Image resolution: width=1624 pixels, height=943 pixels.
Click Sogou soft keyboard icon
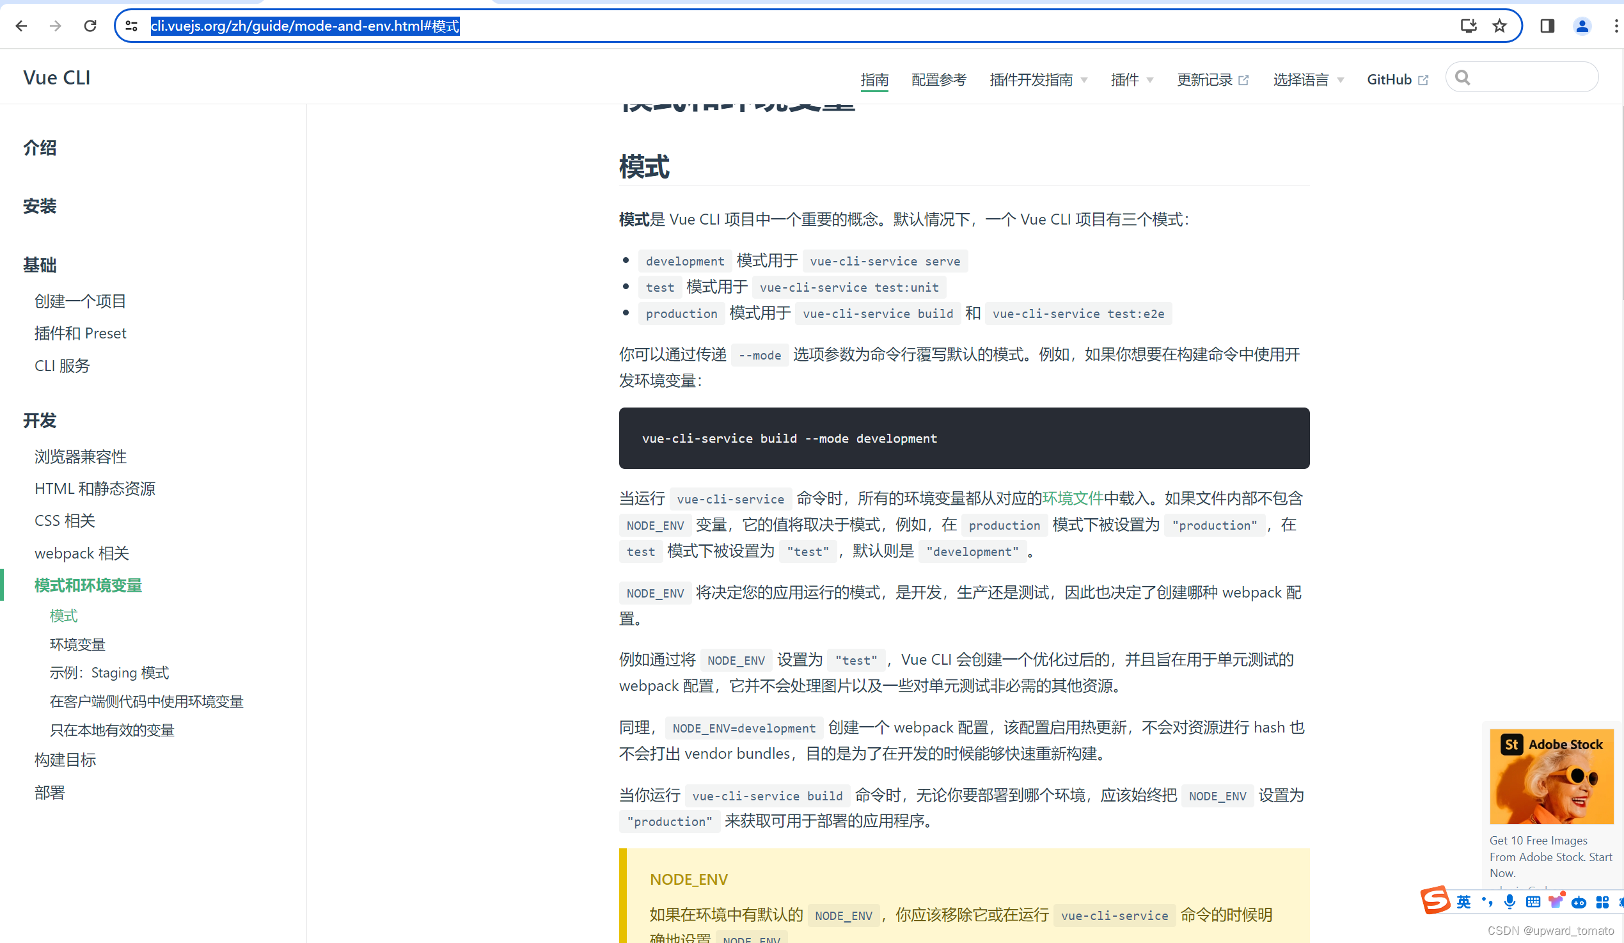coord(1533,902)
